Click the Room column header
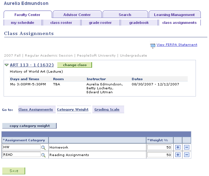 58,79
